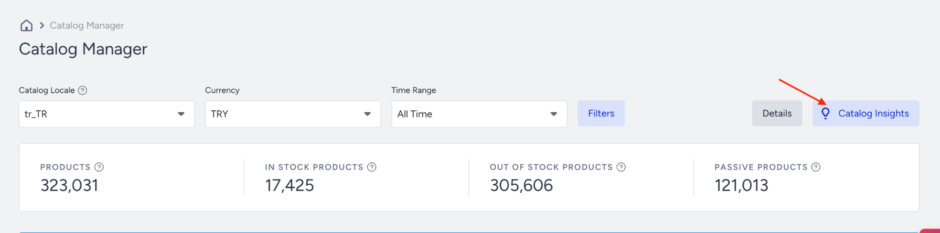
Task: Go to the home page icon
Action: [27, 25]
